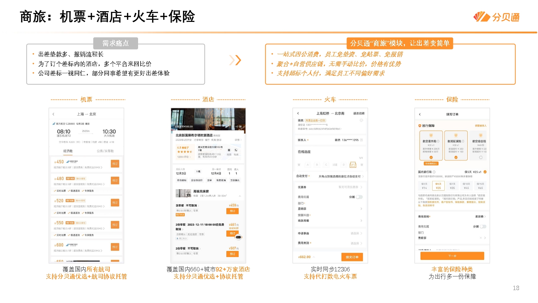538x303 pixels.
Task: Select the 航空综合险 radio circle
Action: click(x=480, y=158)
